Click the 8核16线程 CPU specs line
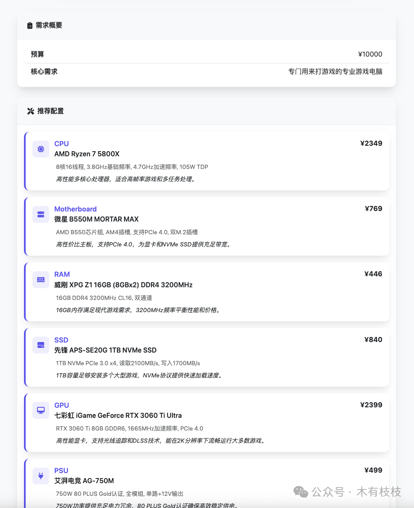The image size is (414, 508). click(x=132, y=167)
